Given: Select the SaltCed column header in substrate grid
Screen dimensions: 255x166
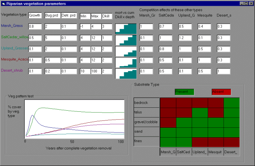Looking at the screenshot, I should pos(184,152).
